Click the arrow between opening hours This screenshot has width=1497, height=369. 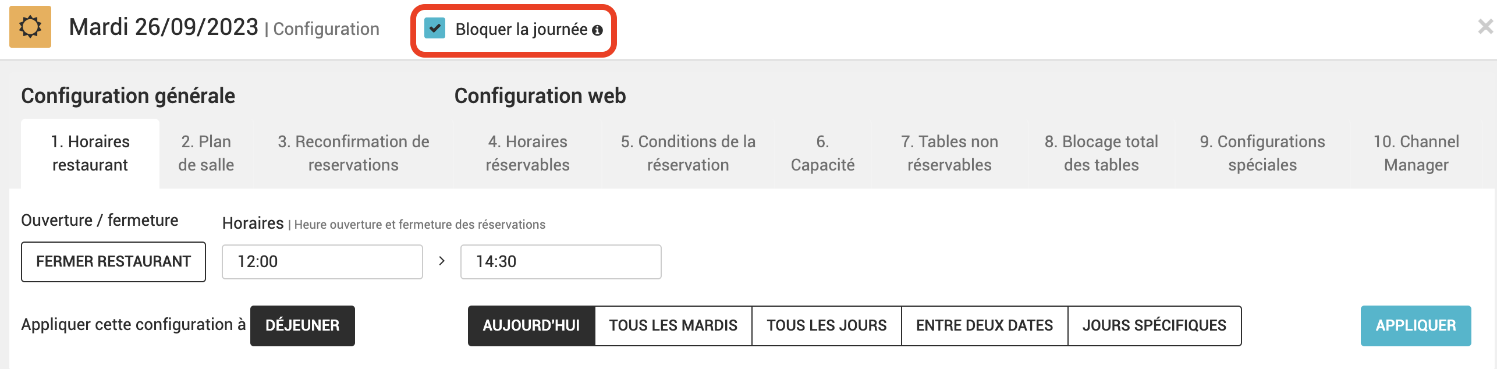click(x=442, y=261)
